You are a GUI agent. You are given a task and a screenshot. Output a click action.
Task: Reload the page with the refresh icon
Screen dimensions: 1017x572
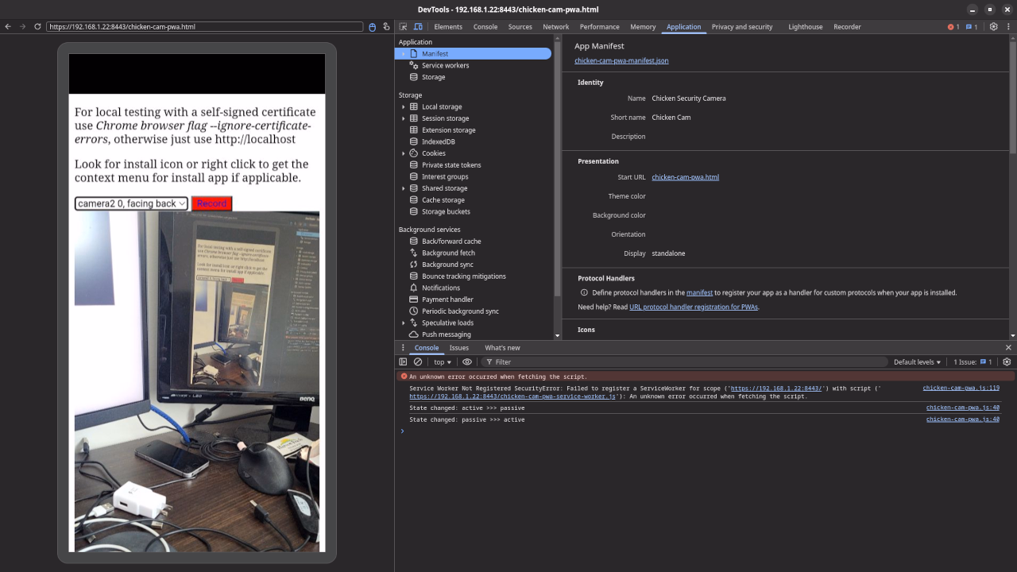[x=37, y=27]
